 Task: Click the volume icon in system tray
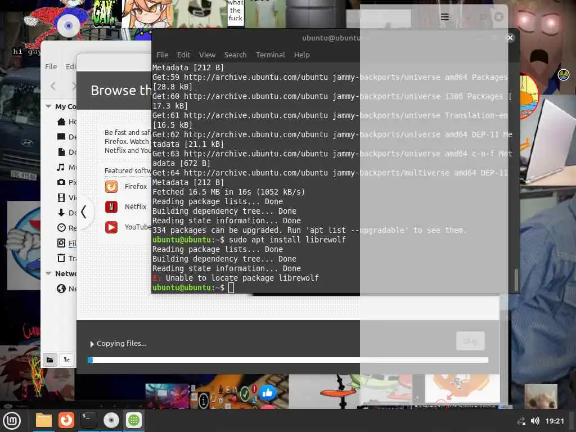535,421
